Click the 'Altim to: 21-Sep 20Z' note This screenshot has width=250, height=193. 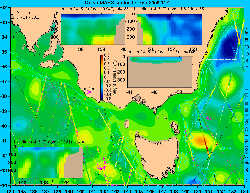27,15
